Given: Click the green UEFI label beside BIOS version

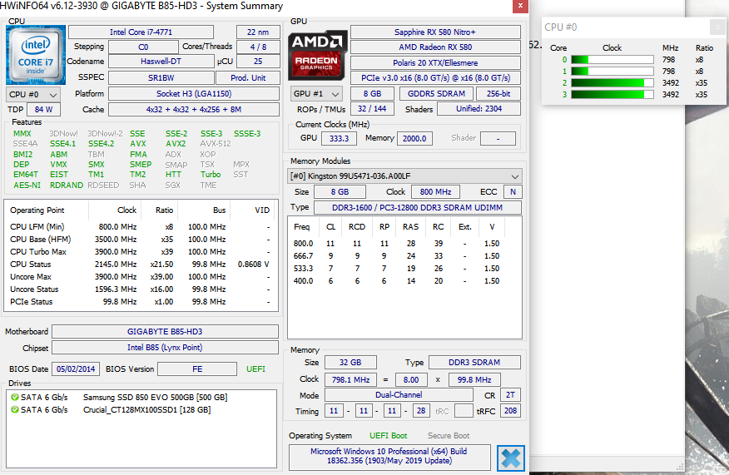Looking at the screenshot, I should pos(255,369).
